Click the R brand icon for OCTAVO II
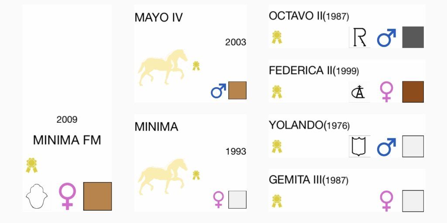 coord(360,37)
